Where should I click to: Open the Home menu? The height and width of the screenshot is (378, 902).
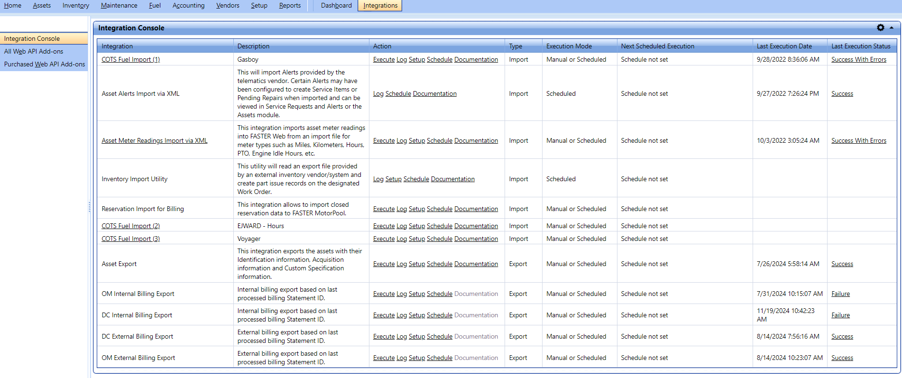point(13,5)
